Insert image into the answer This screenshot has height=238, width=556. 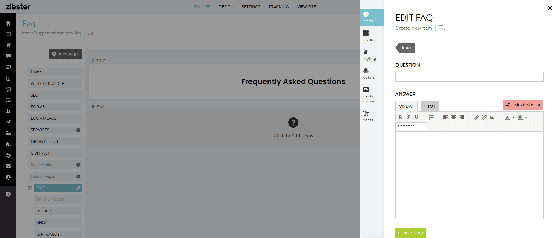[493, 117]
